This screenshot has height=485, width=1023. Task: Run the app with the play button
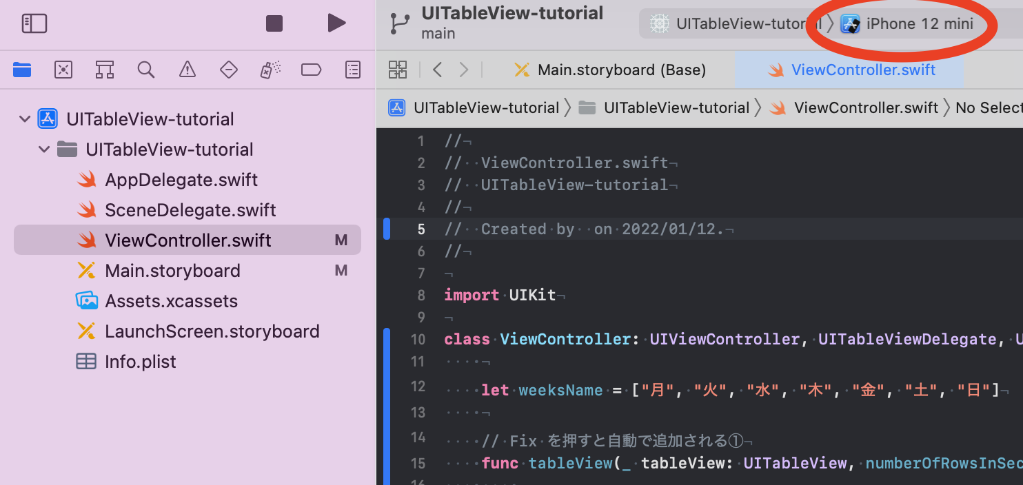(x=336, y=23)
